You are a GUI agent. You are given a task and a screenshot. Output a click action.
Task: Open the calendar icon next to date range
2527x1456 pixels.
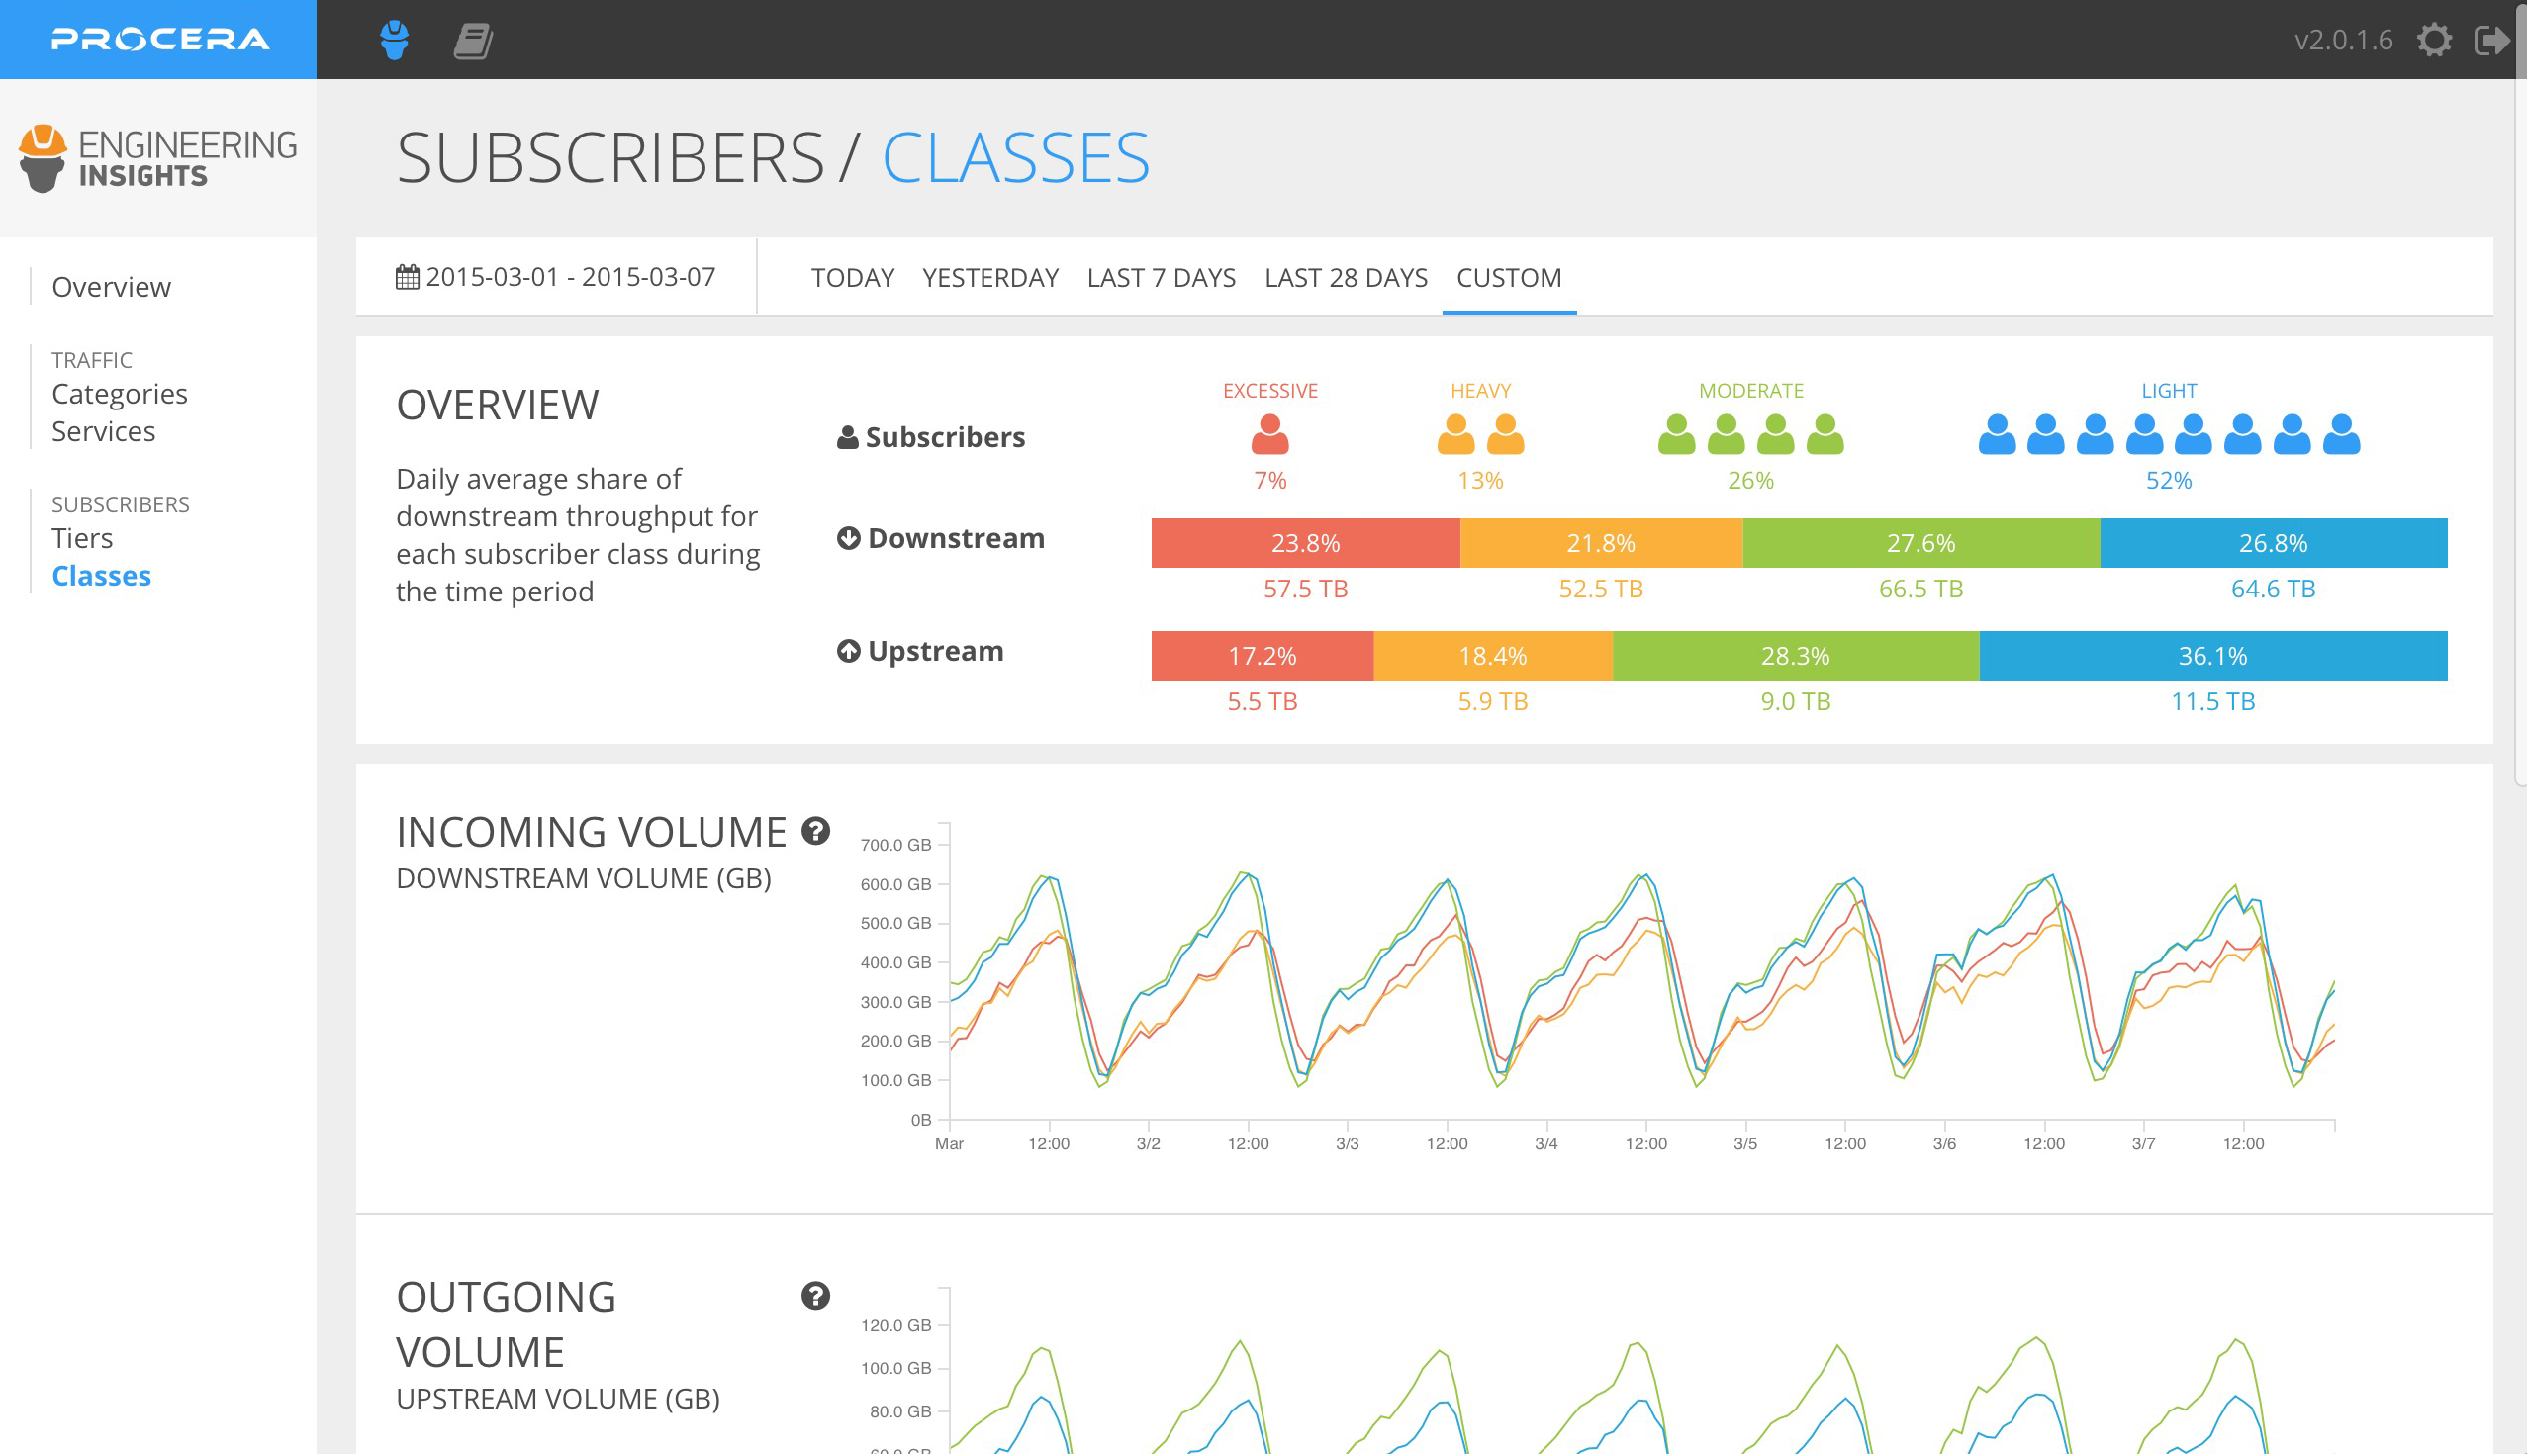click(x=407, y=277)
